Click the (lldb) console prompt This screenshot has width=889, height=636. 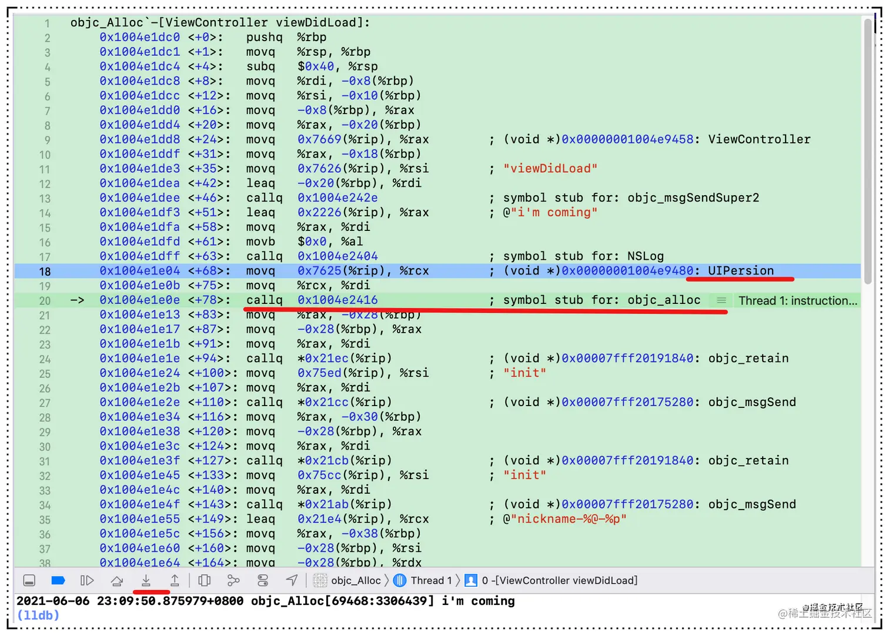38,615
